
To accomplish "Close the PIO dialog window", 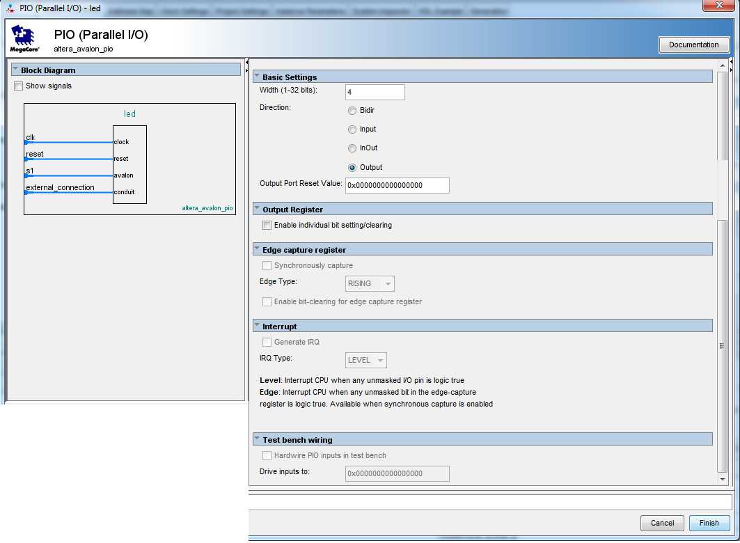I will [x=718, y=5].
